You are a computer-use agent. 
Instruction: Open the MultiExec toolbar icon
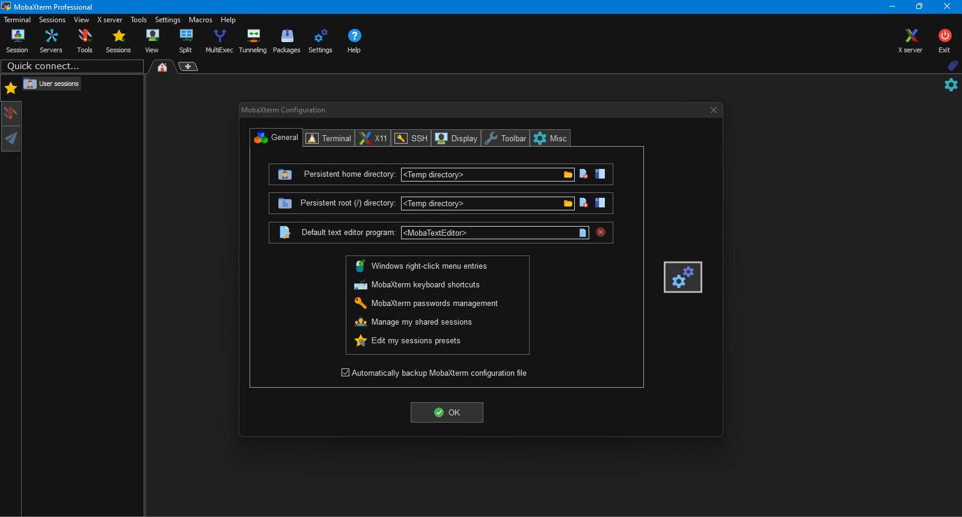pyautogui.click(x=219, y=41)
